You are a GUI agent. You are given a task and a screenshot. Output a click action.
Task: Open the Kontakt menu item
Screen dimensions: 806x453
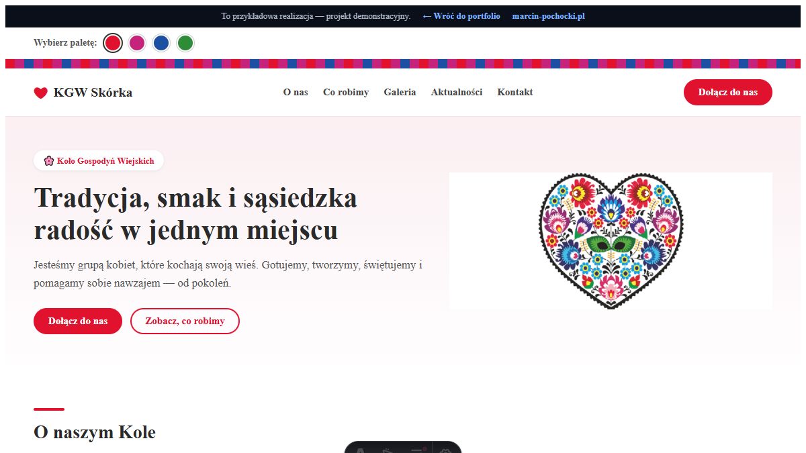coord(515,93)
